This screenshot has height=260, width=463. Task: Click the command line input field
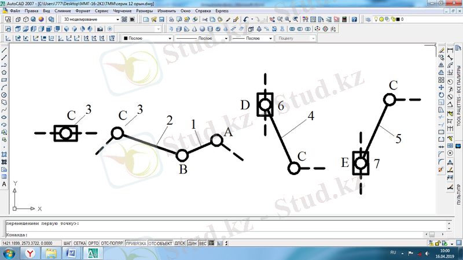[215, 235]
